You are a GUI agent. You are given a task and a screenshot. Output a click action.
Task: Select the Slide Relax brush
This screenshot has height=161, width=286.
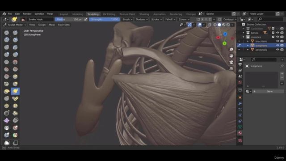[x=7, y=113]
